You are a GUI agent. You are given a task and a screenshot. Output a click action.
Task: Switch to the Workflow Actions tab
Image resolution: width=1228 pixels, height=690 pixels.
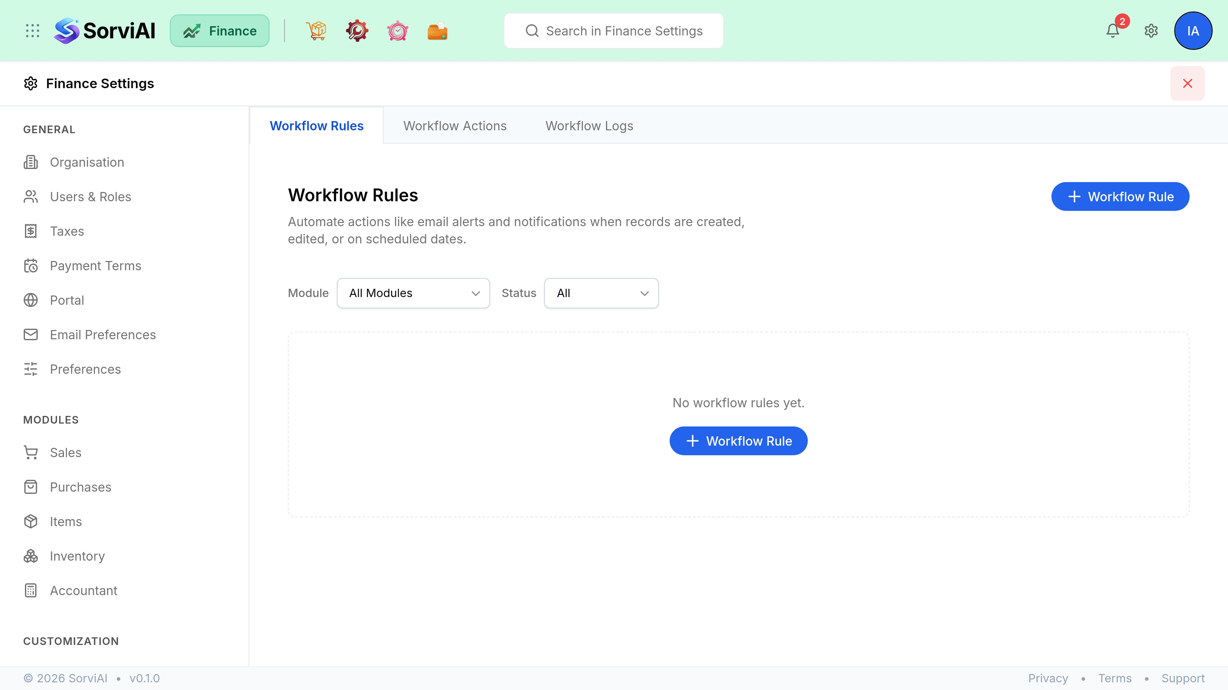click(455, 126)
